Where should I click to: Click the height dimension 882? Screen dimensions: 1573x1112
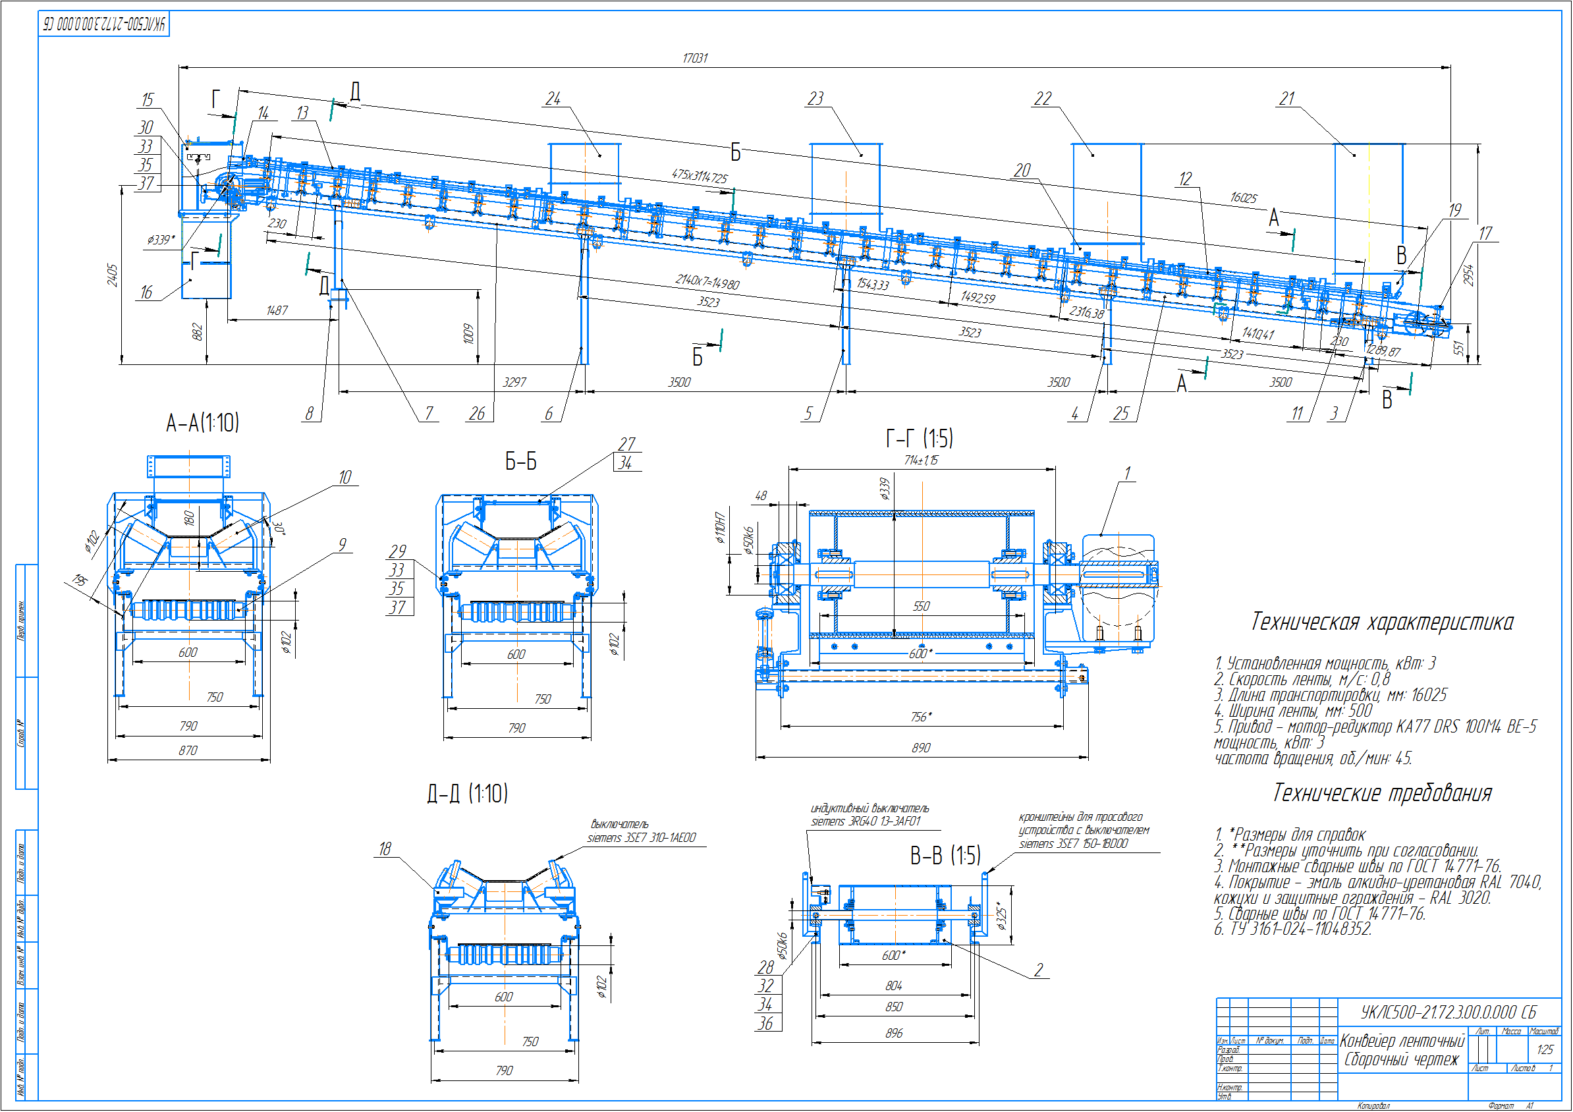click(198, 332)
